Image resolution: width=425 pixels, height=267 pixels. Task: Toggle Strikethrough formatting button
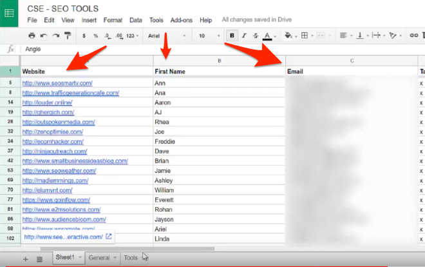coord(255,35)
